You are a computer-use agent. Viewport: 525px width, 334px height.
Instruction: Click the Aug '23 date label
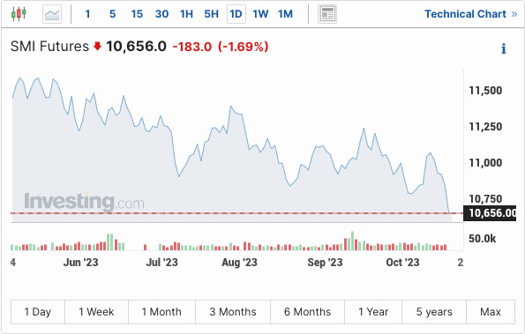pyautogui.click(x=239, y=263)
